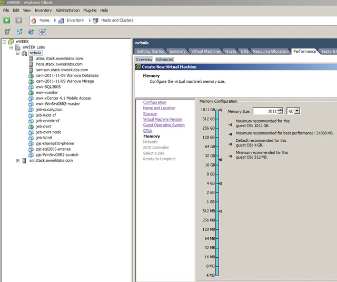Click VM icon for jeb-ovirt
This screenshot has height=282, width=337.
pyautogui.click(x=31, y=127)
